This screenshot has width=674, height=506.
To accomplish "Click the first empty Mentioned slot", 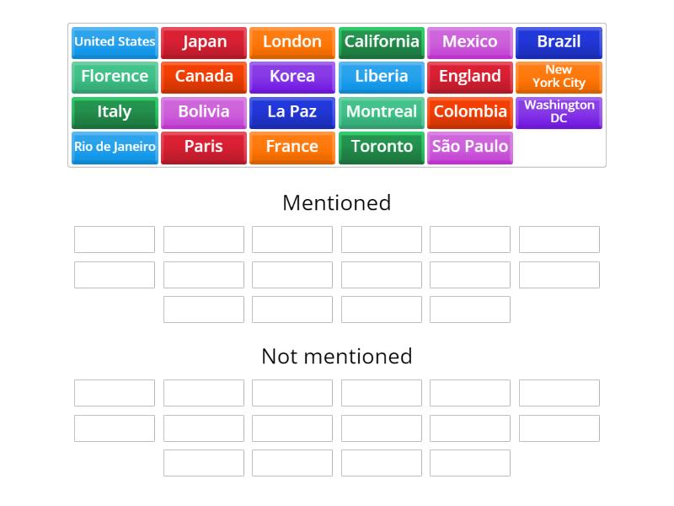I will coord(115,240).
